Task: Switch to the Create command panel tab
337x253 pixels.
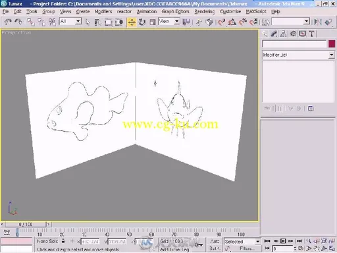Action: pos(265,34)
